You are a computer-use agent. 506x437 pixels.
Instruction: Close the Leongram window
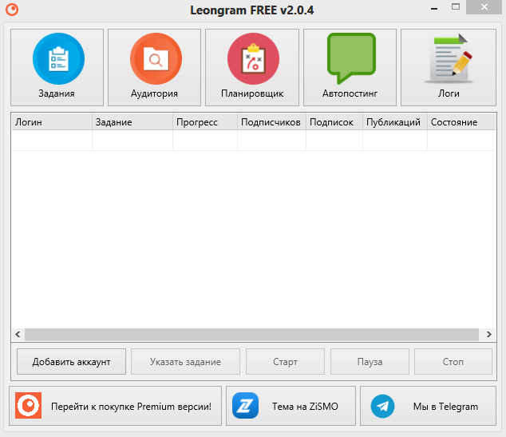484,6
